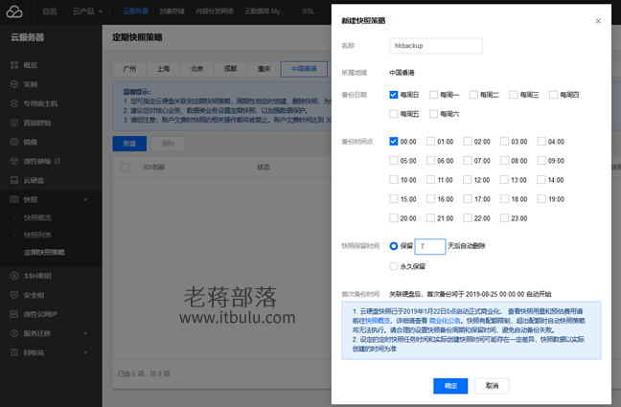The width and height of the screenshot is (621, 407).
Task: Open SSL item in top navigation
Action: 312,11
